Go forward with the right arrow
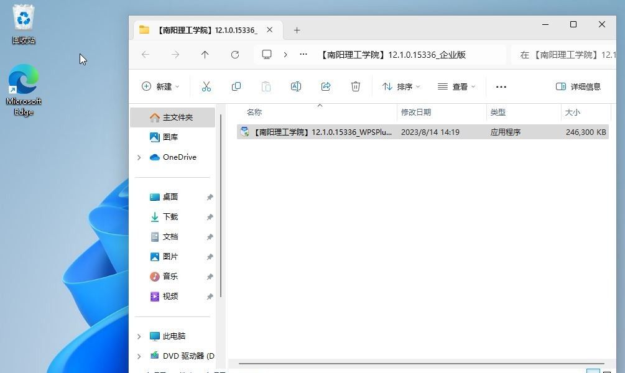This screenshot has width=625, height=373. 175,55
